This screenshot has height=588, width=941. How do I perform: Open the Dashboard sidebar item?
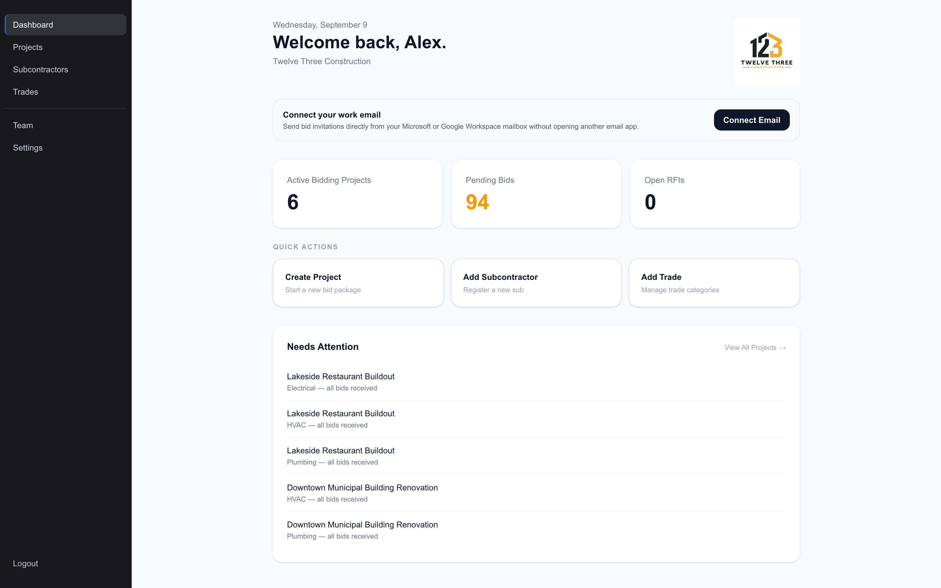tap(65, 25)
